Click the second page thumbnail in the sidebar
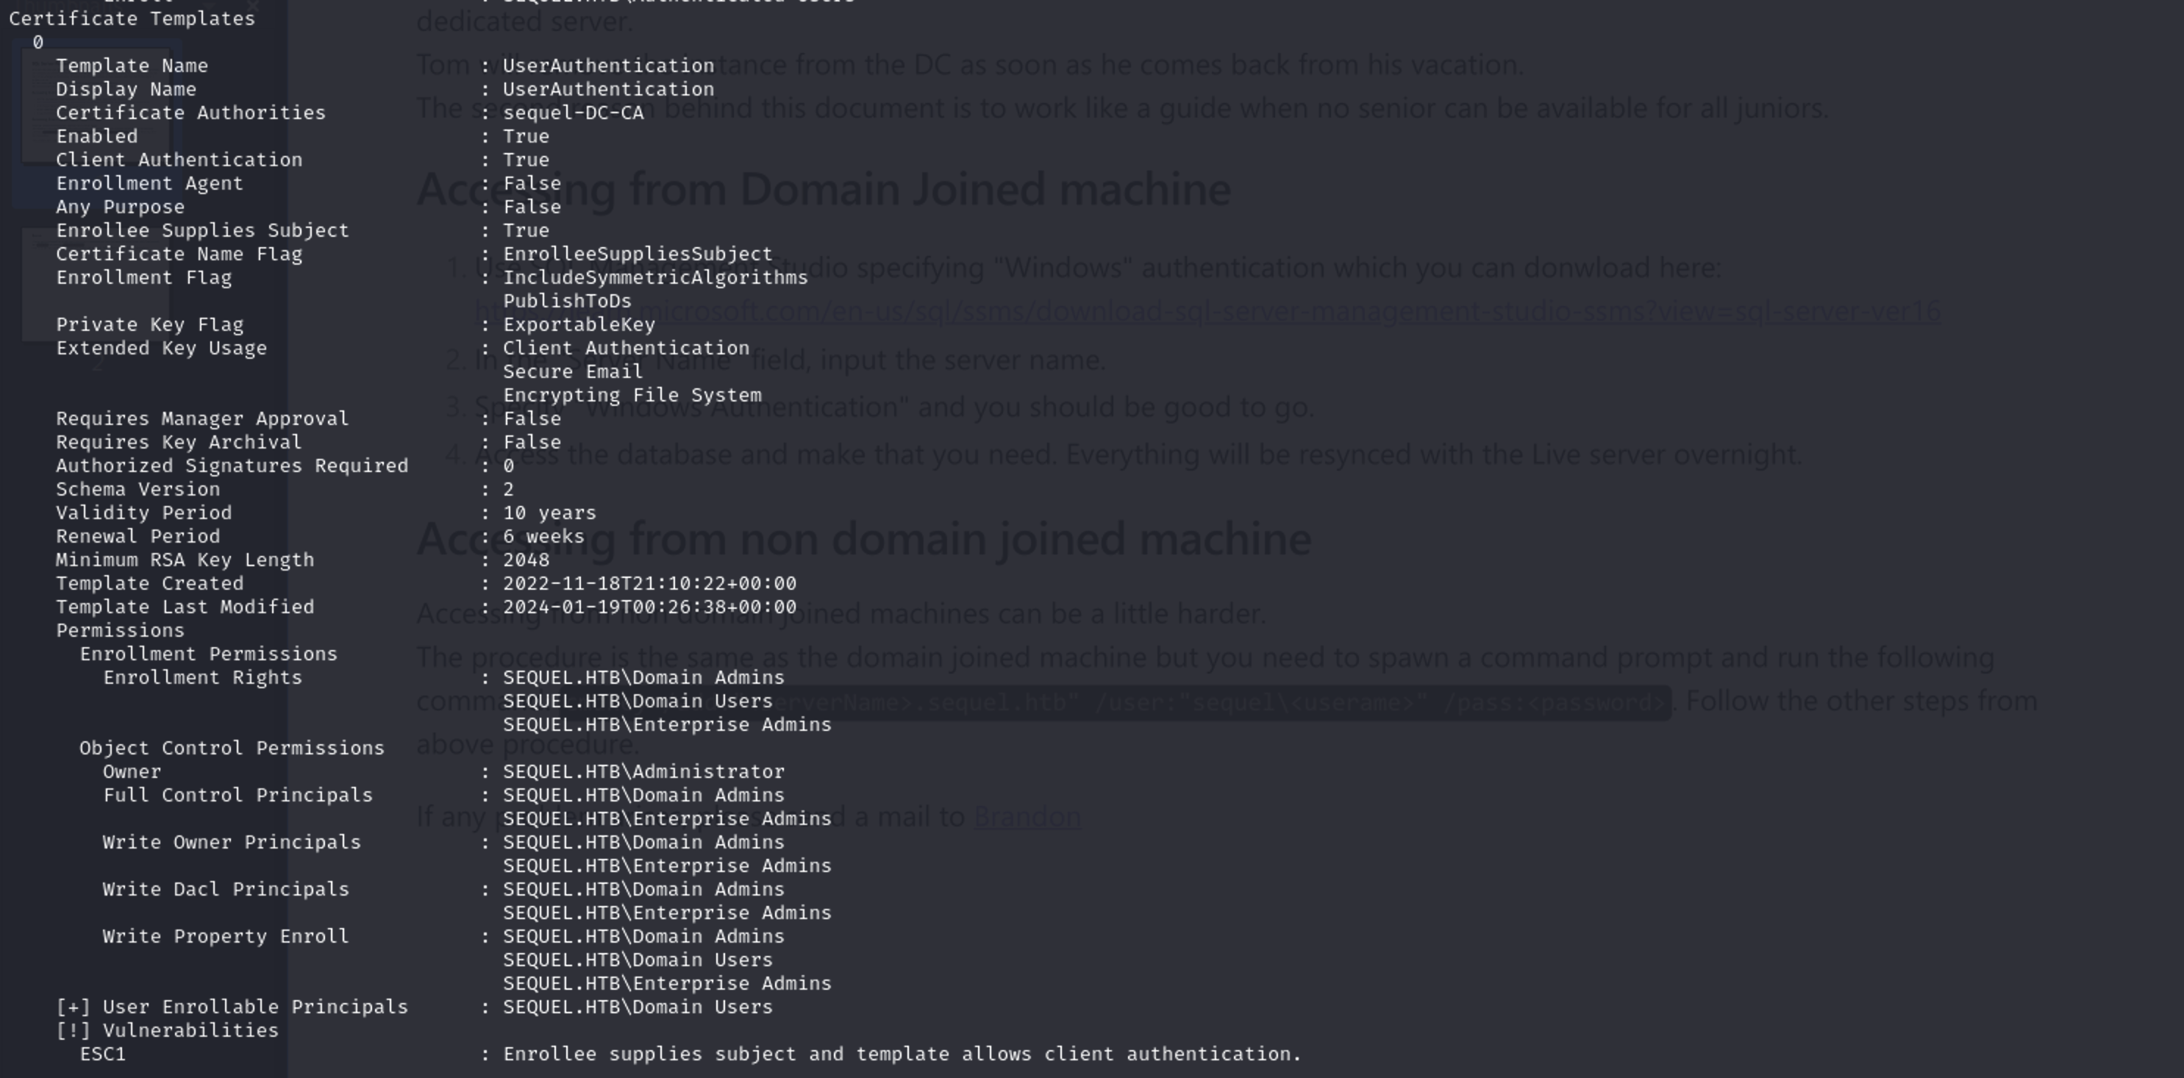The image size is (2184, 1078). tap(95, 284)
